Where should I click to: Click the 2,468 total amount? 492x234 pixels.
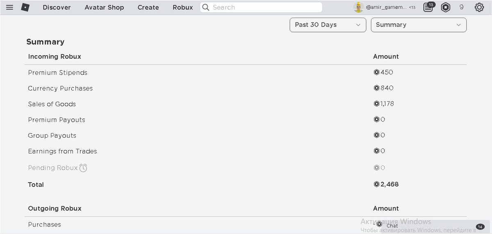tap(389, 184)
